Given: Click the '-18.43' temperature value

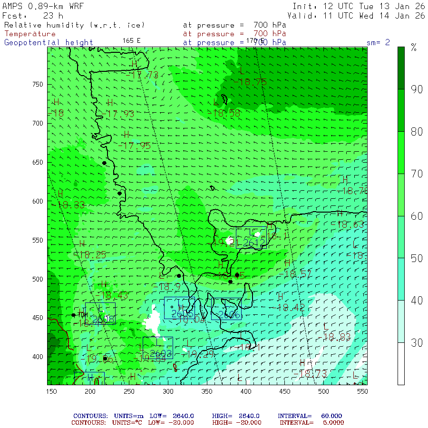Looking at the screenshot, I should pyautogui.click(x=112, y=295).
